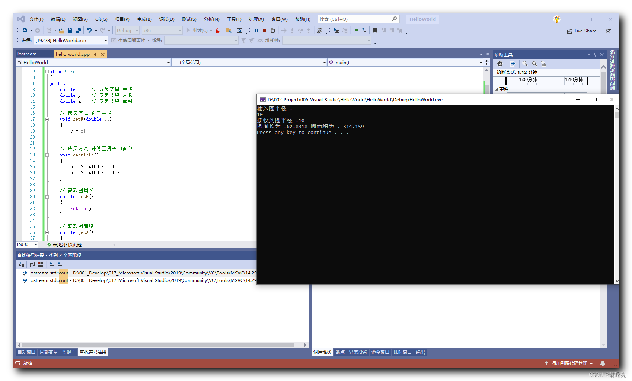
Task: Pause the debugging session
Action: [x=256, y=31]
